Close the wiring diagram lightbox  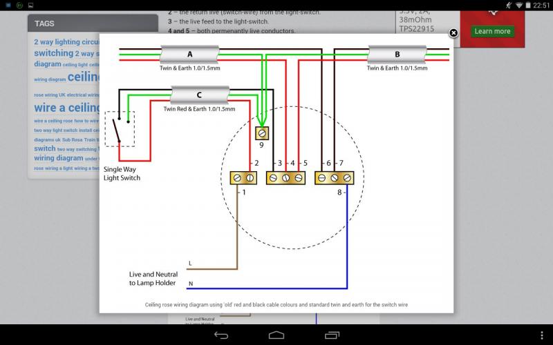(x=453, y=33)
